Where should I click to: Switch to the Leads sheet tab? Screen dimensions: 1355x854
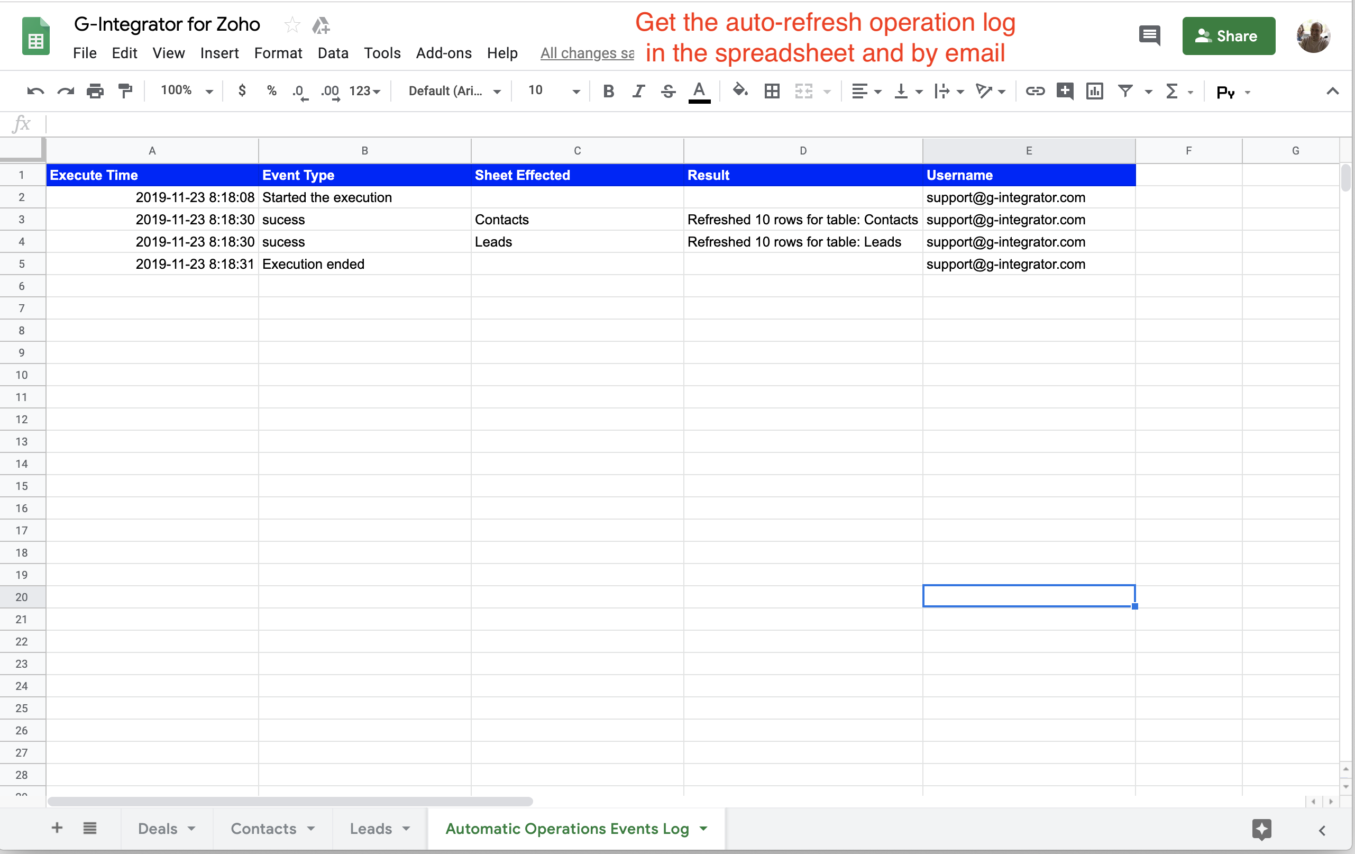pos(380,828)
